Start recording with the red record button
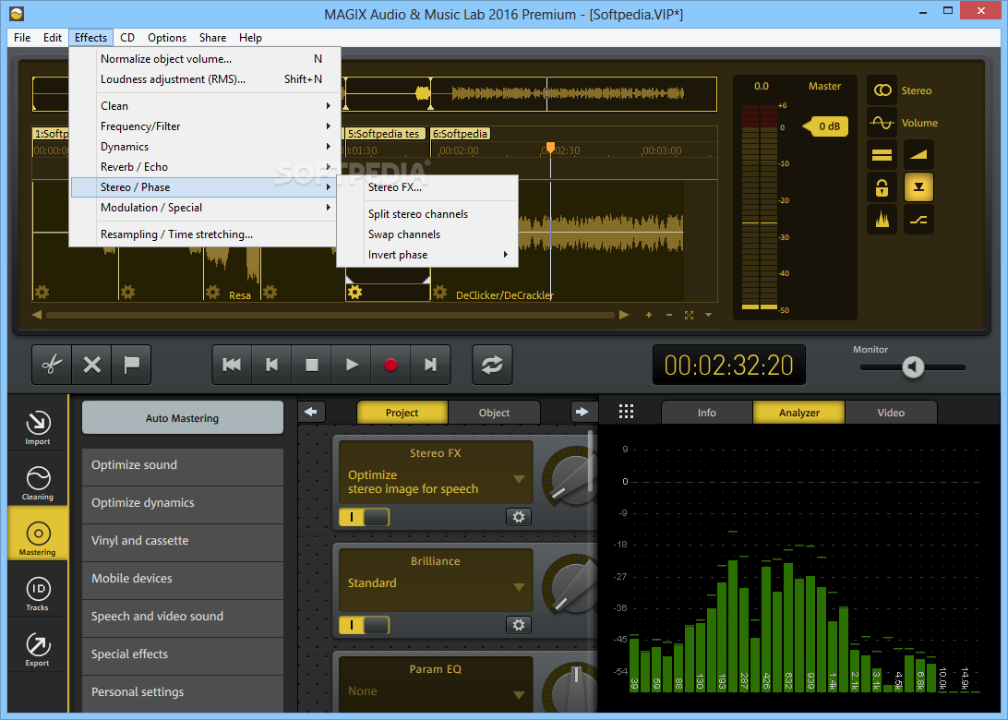This screenshot has width=1008, height=720. 390,365
